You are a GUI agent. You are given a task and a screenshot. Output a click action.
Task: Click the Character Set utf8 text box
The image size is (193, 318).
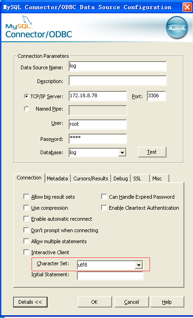pyautogui.click(x=106, y=265)
